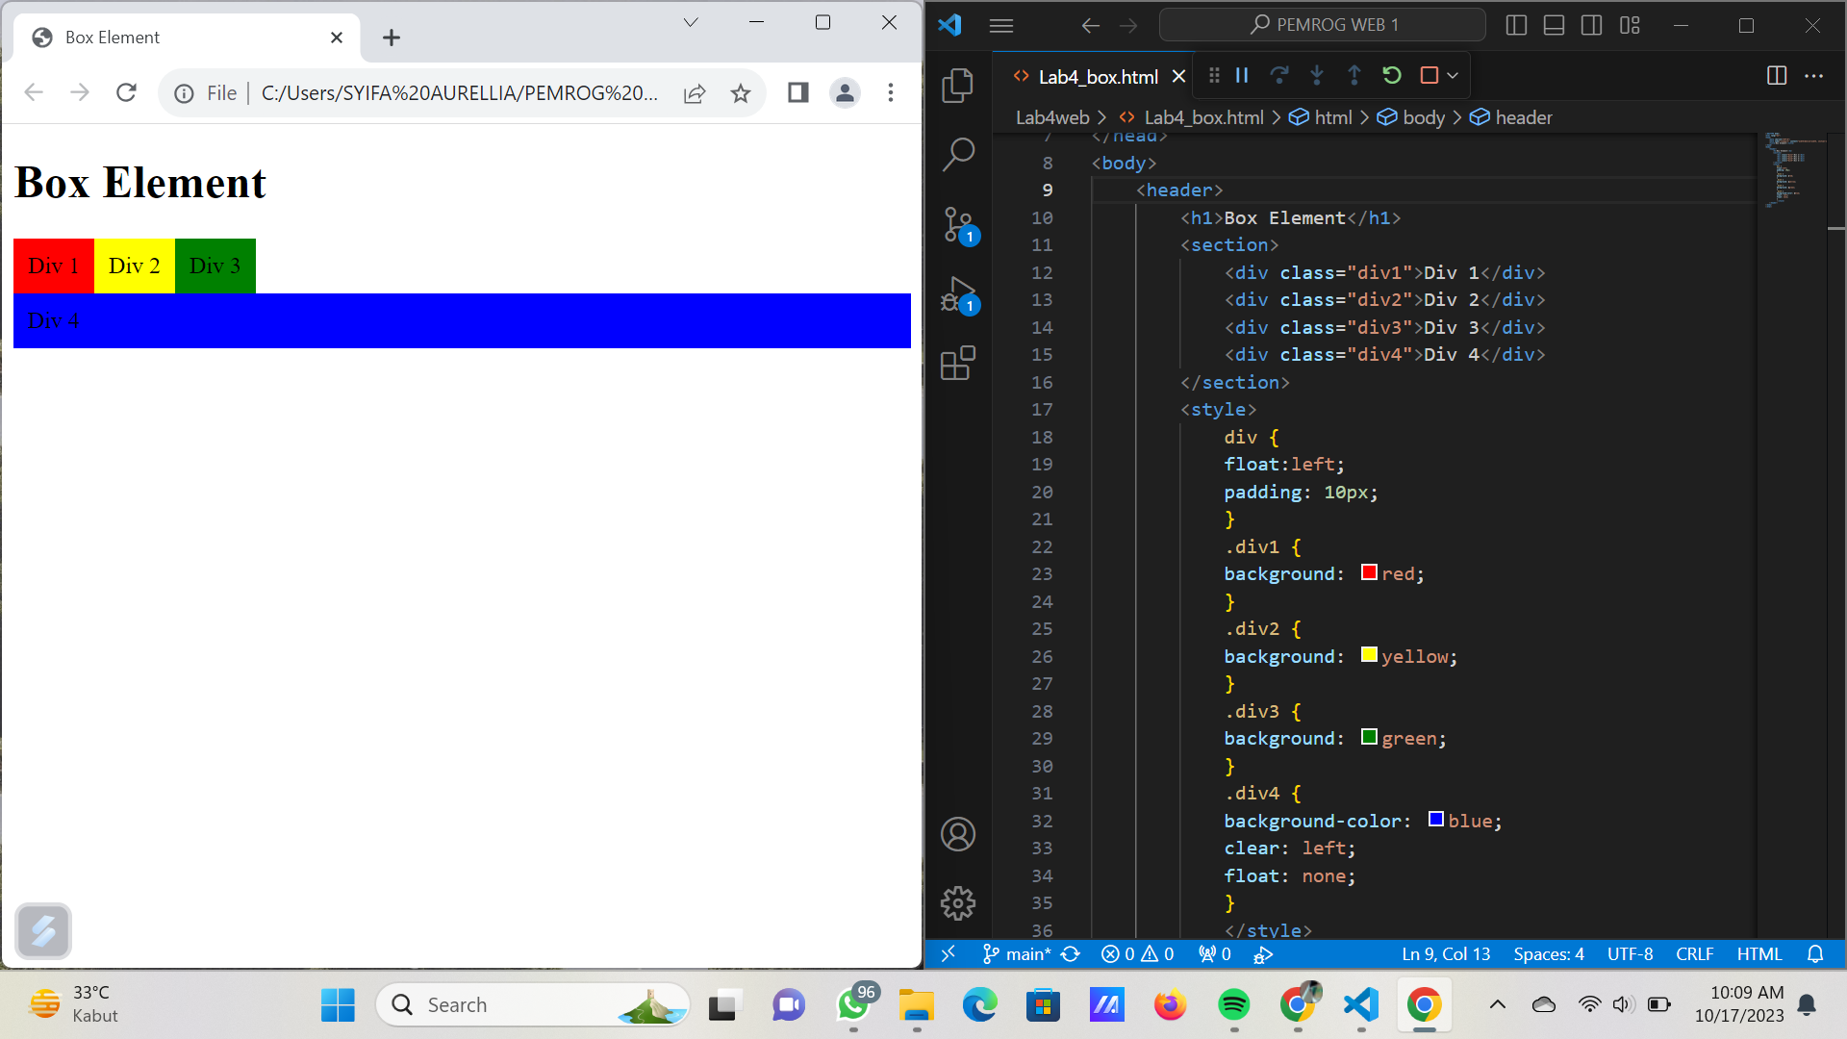
Task: Toggle the Secondary Side Bar
Action: [x=1591, y=25]
